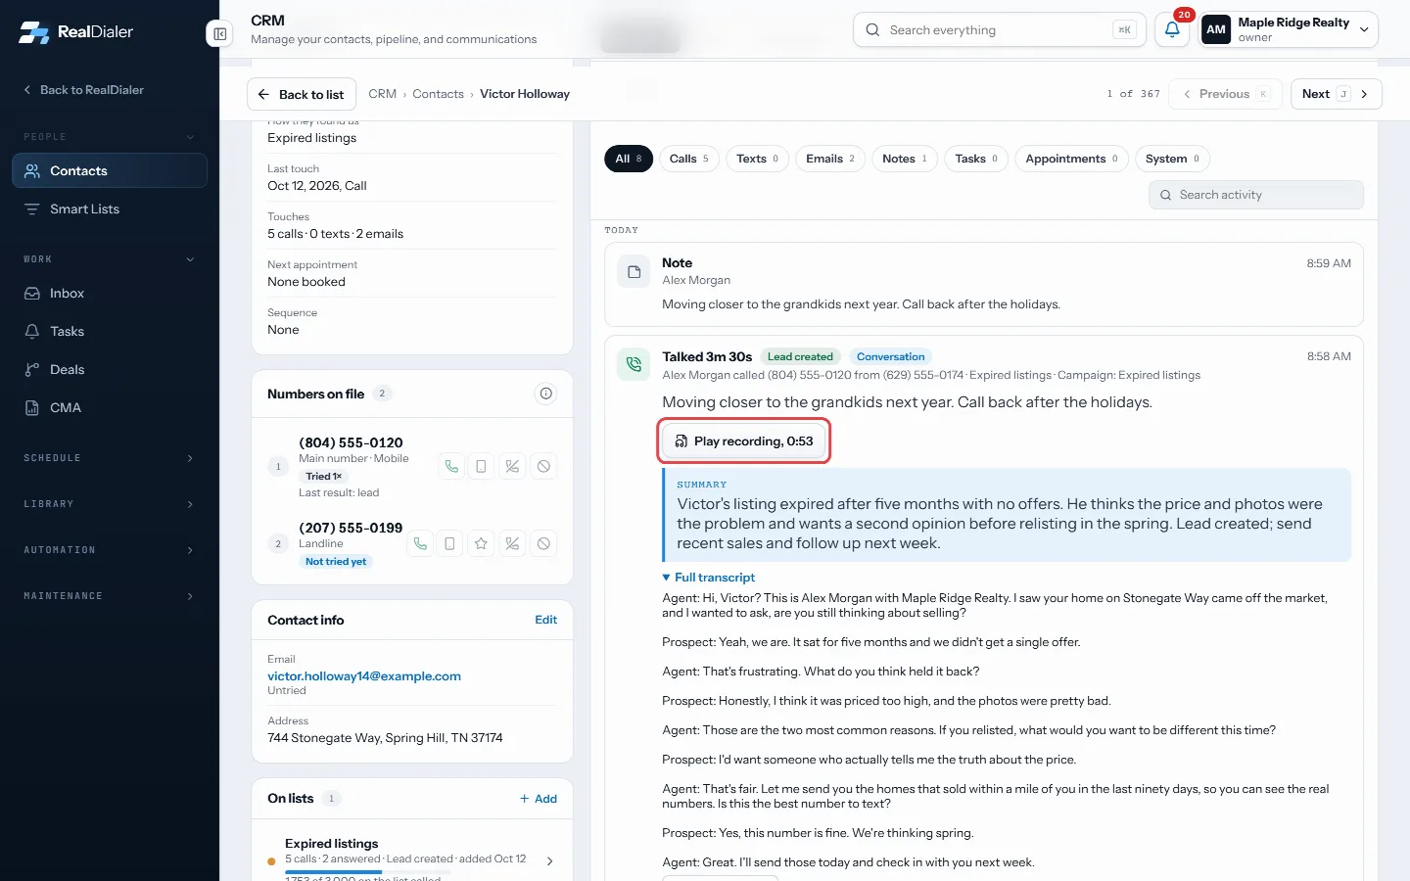This screenshot has width=1410, height=881.
Task: Click the block circle icon for (207) 555-0199
Action: point(543,543)
